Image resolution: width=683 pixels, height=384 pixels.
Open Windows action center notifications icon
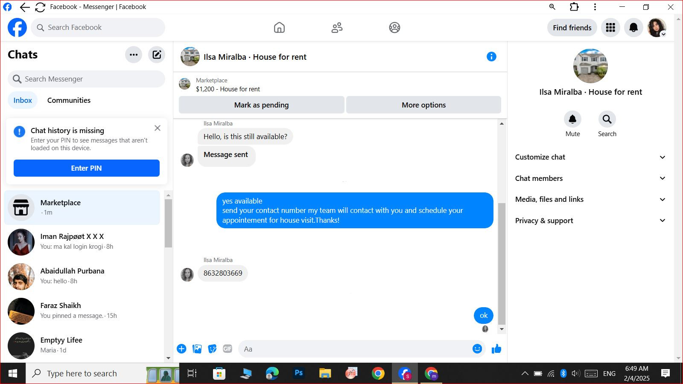click(665, 373)
